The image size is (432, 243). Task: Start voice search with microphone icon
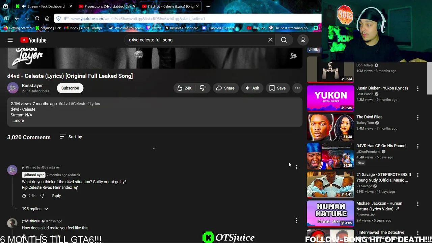point(303,40)
